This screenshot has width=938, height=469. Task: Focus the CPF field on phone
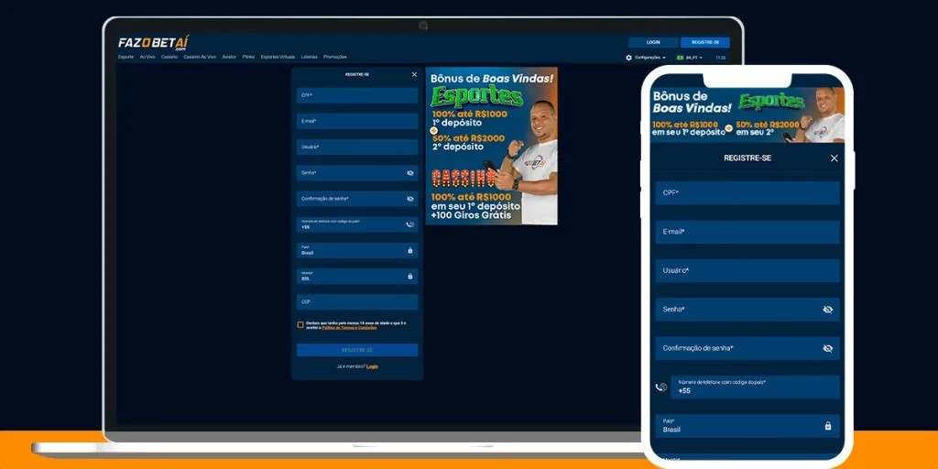point(747,193)
